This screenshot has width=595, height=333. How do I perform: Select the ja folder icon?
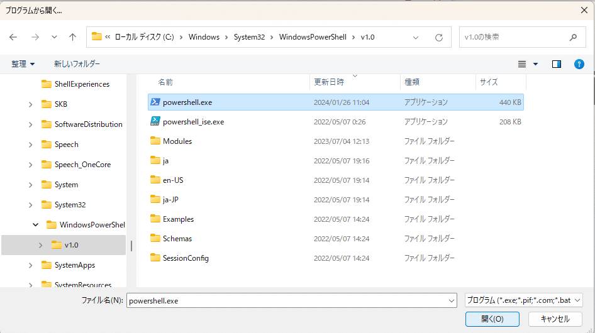(x=155, y=160)
